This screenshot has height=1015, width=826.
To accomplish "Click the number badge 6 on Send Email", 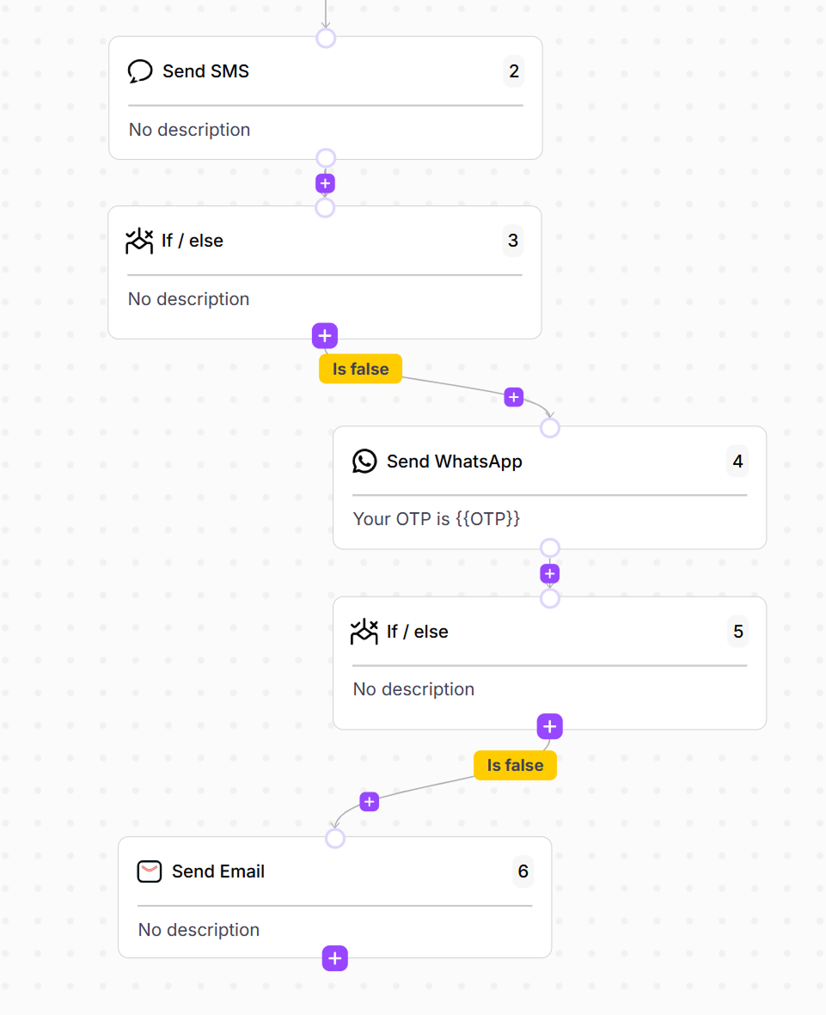I will point(523,871).
